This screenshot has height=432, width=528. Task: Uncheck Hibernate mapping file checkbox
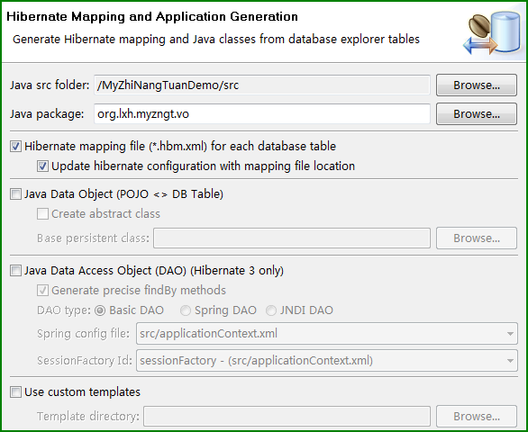point(15,147)
